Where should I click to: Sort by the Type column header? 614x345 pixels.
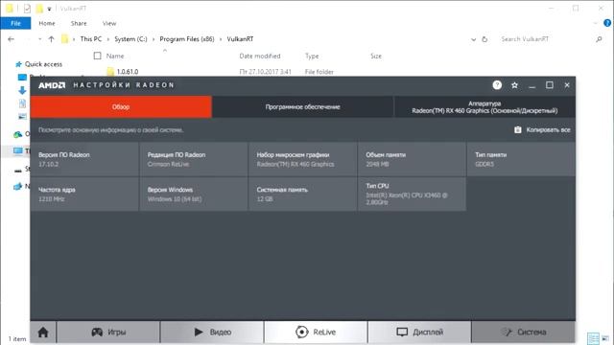pos(312,56)
